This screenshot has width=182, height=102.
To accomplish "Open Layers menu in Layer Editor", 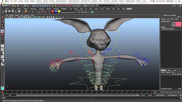I will [163, 72].
